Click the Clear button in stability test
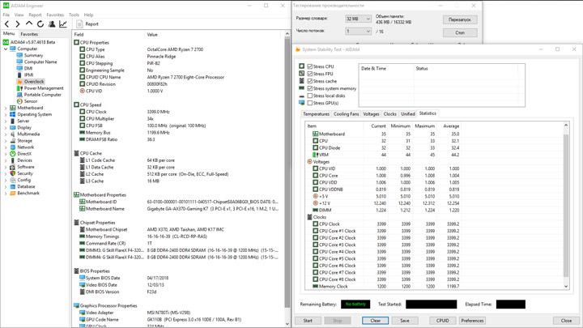 coord(375,321)
